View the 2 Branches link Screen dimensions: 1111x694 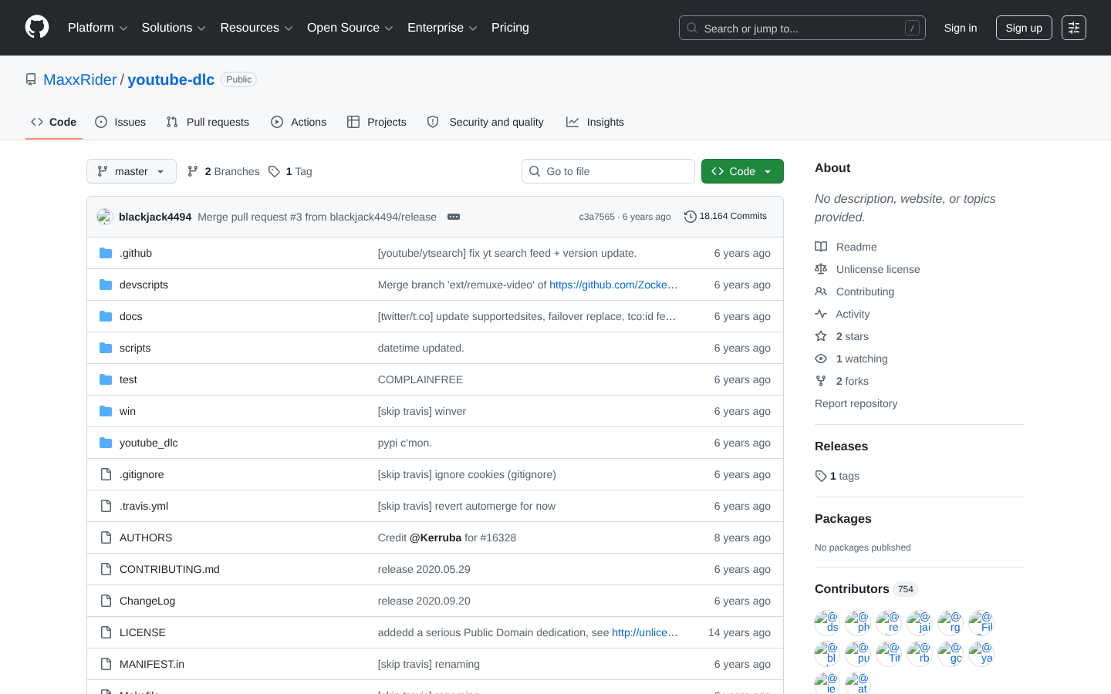pos(224,171)
